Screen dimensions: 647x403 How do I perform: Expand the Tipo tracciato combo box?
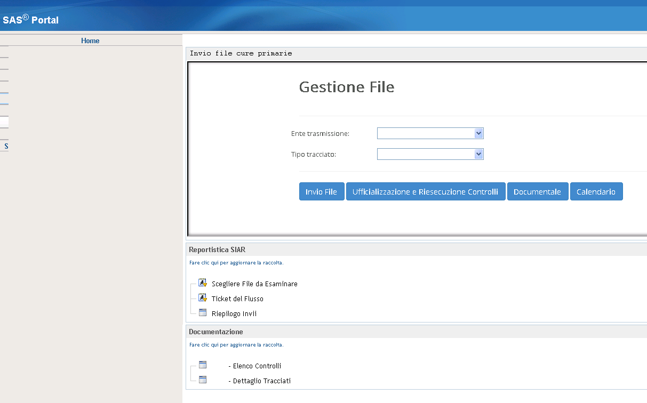[430, 154]
